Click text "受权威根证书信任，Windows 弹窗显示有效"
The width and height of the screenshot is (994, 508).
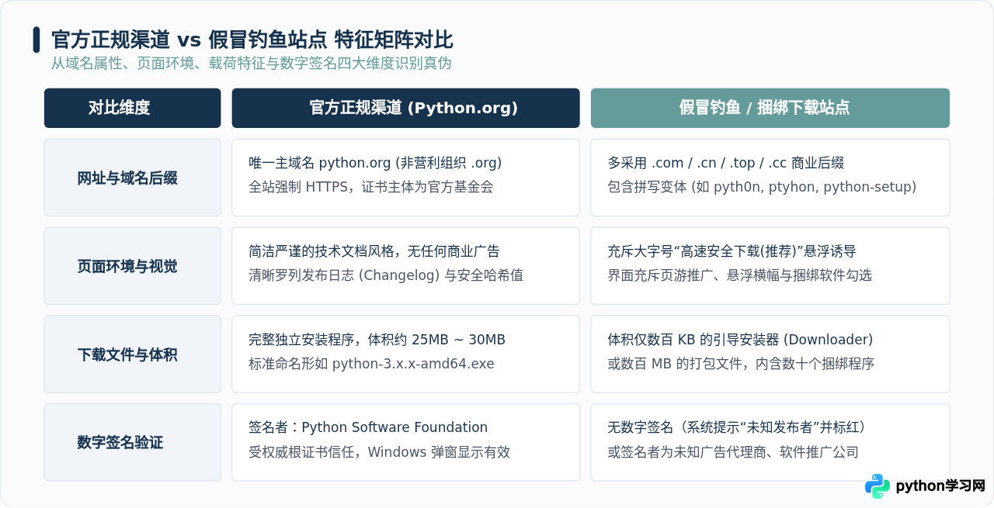coord(379,452)
